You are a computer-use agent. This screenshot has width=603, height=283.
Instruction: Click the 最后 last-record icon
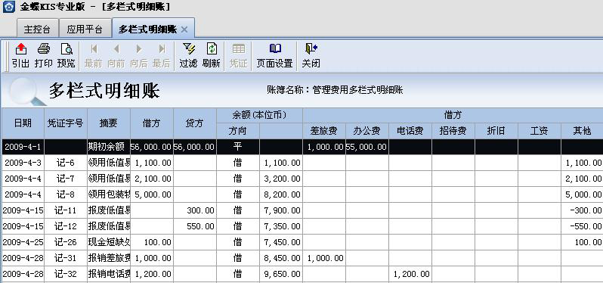pos(162,49)
